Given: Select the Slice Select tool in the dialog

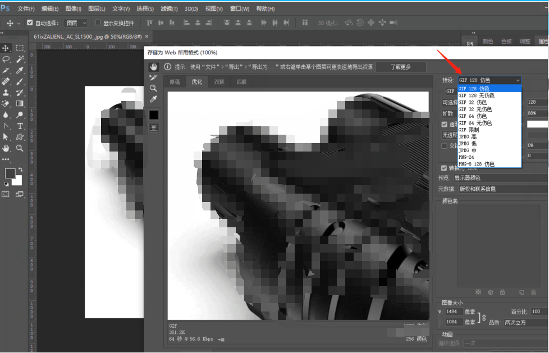Looking at the screenshot, I should pyautogui.click(x=153, y=77).
